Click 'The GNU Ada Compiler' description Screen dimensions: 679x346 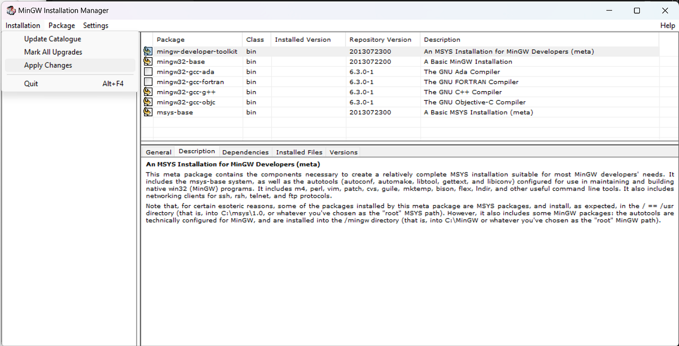(462, 72)
